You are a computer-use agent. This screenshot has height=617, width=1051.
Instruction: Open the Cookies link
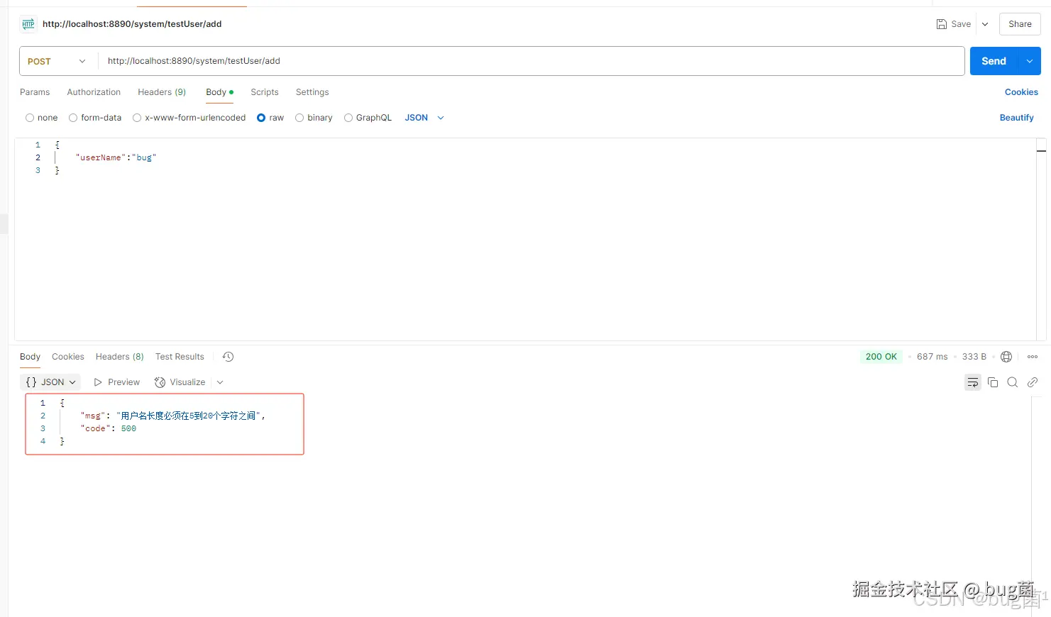(1021, 92)
